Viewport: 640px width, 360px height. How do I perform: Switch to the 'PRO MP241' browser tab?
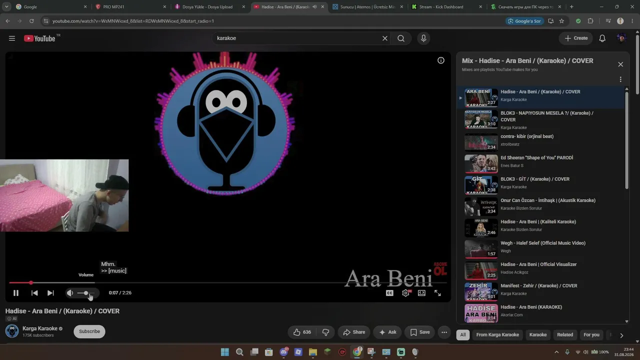pyautogui.click(x=131, y=7)
